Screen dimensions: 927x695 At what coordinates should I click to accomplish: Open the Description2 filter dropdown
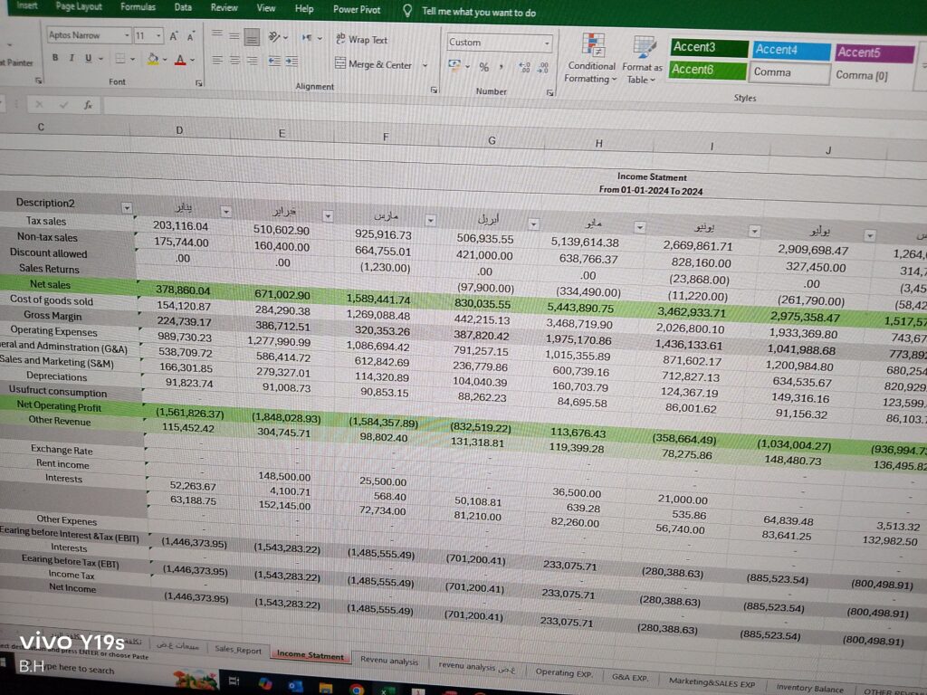point(127,208)
